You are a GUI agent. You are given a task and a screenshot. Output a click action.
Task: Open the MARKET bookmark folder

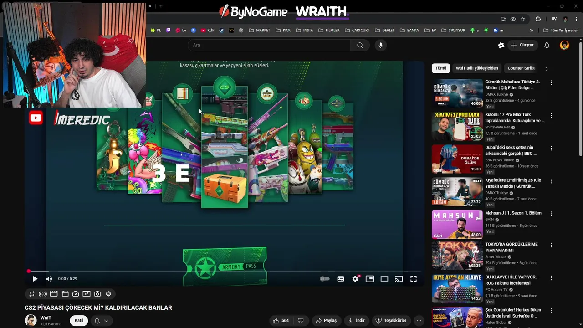(260, 31)
